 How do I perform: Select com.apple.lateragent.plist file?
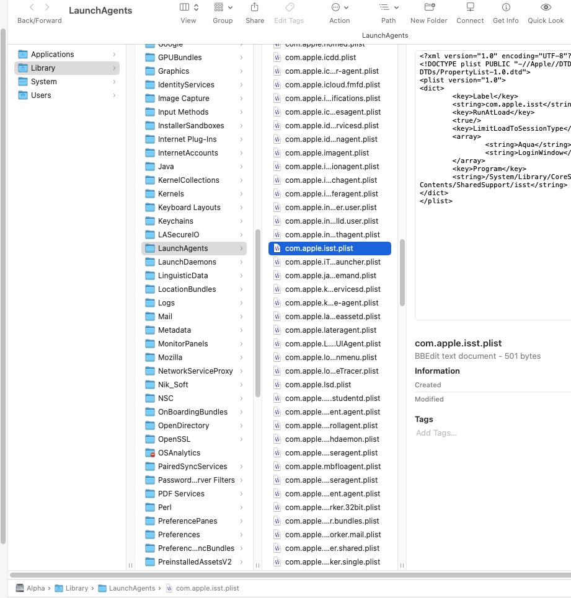click(330, 330)
